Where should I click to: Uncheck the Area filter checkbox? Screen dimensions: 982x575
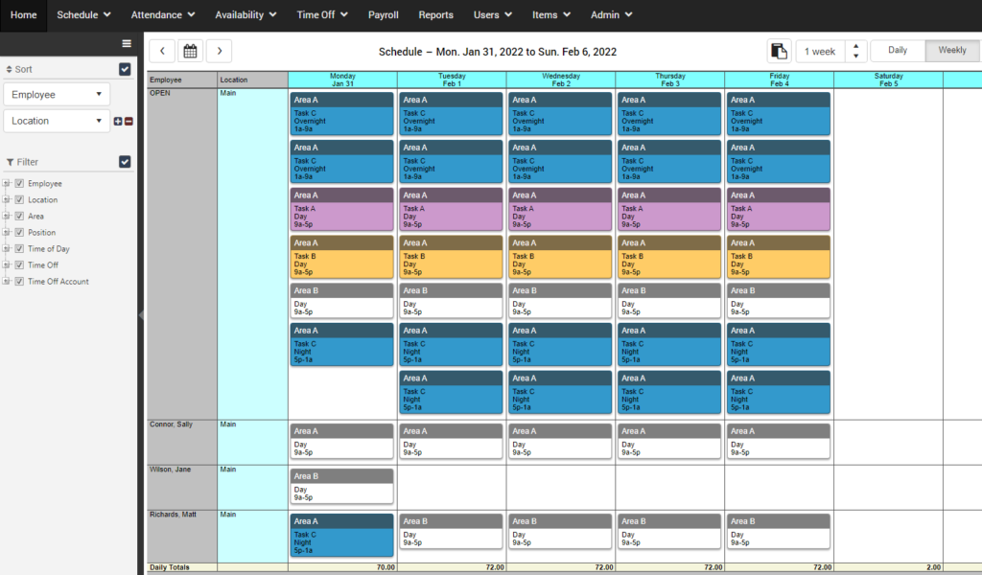[19, 216]
